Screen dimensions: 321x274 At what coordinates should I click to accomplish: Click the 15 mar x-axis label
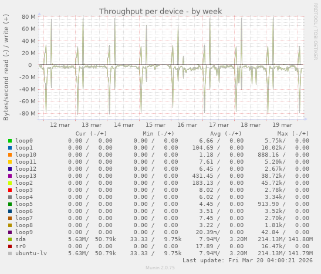pyautogui.click(x=156, y=125)
